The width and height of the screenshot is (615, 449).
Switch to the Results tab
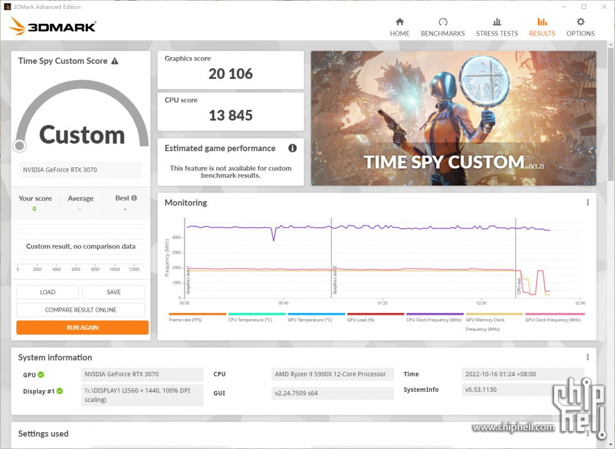[x=542, y=28]
